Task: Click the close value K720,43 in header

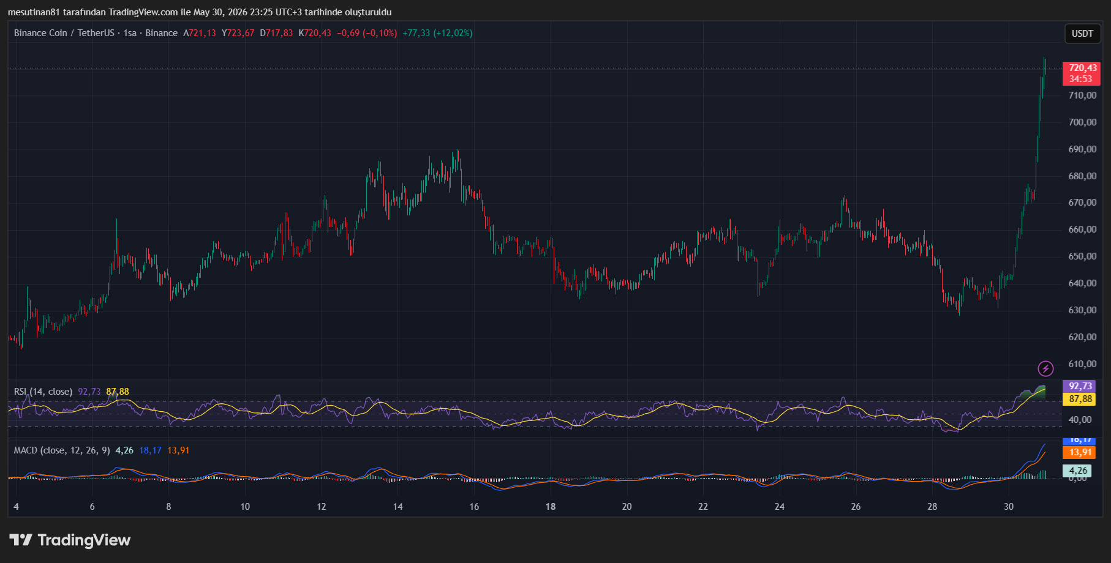Action: point(315,33)
